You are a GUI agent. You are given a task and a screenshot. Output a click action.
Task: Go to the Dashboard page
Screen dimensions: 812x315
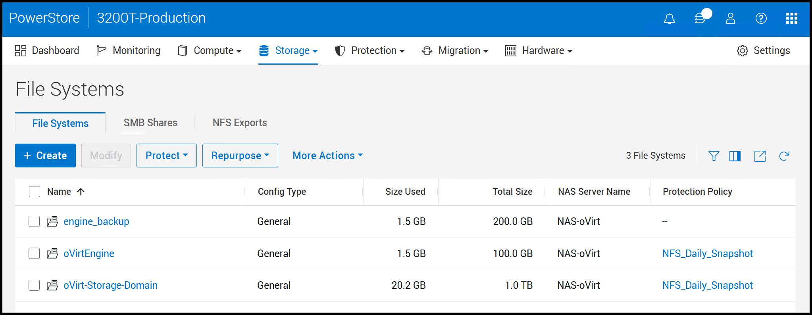tap(47, 51)
